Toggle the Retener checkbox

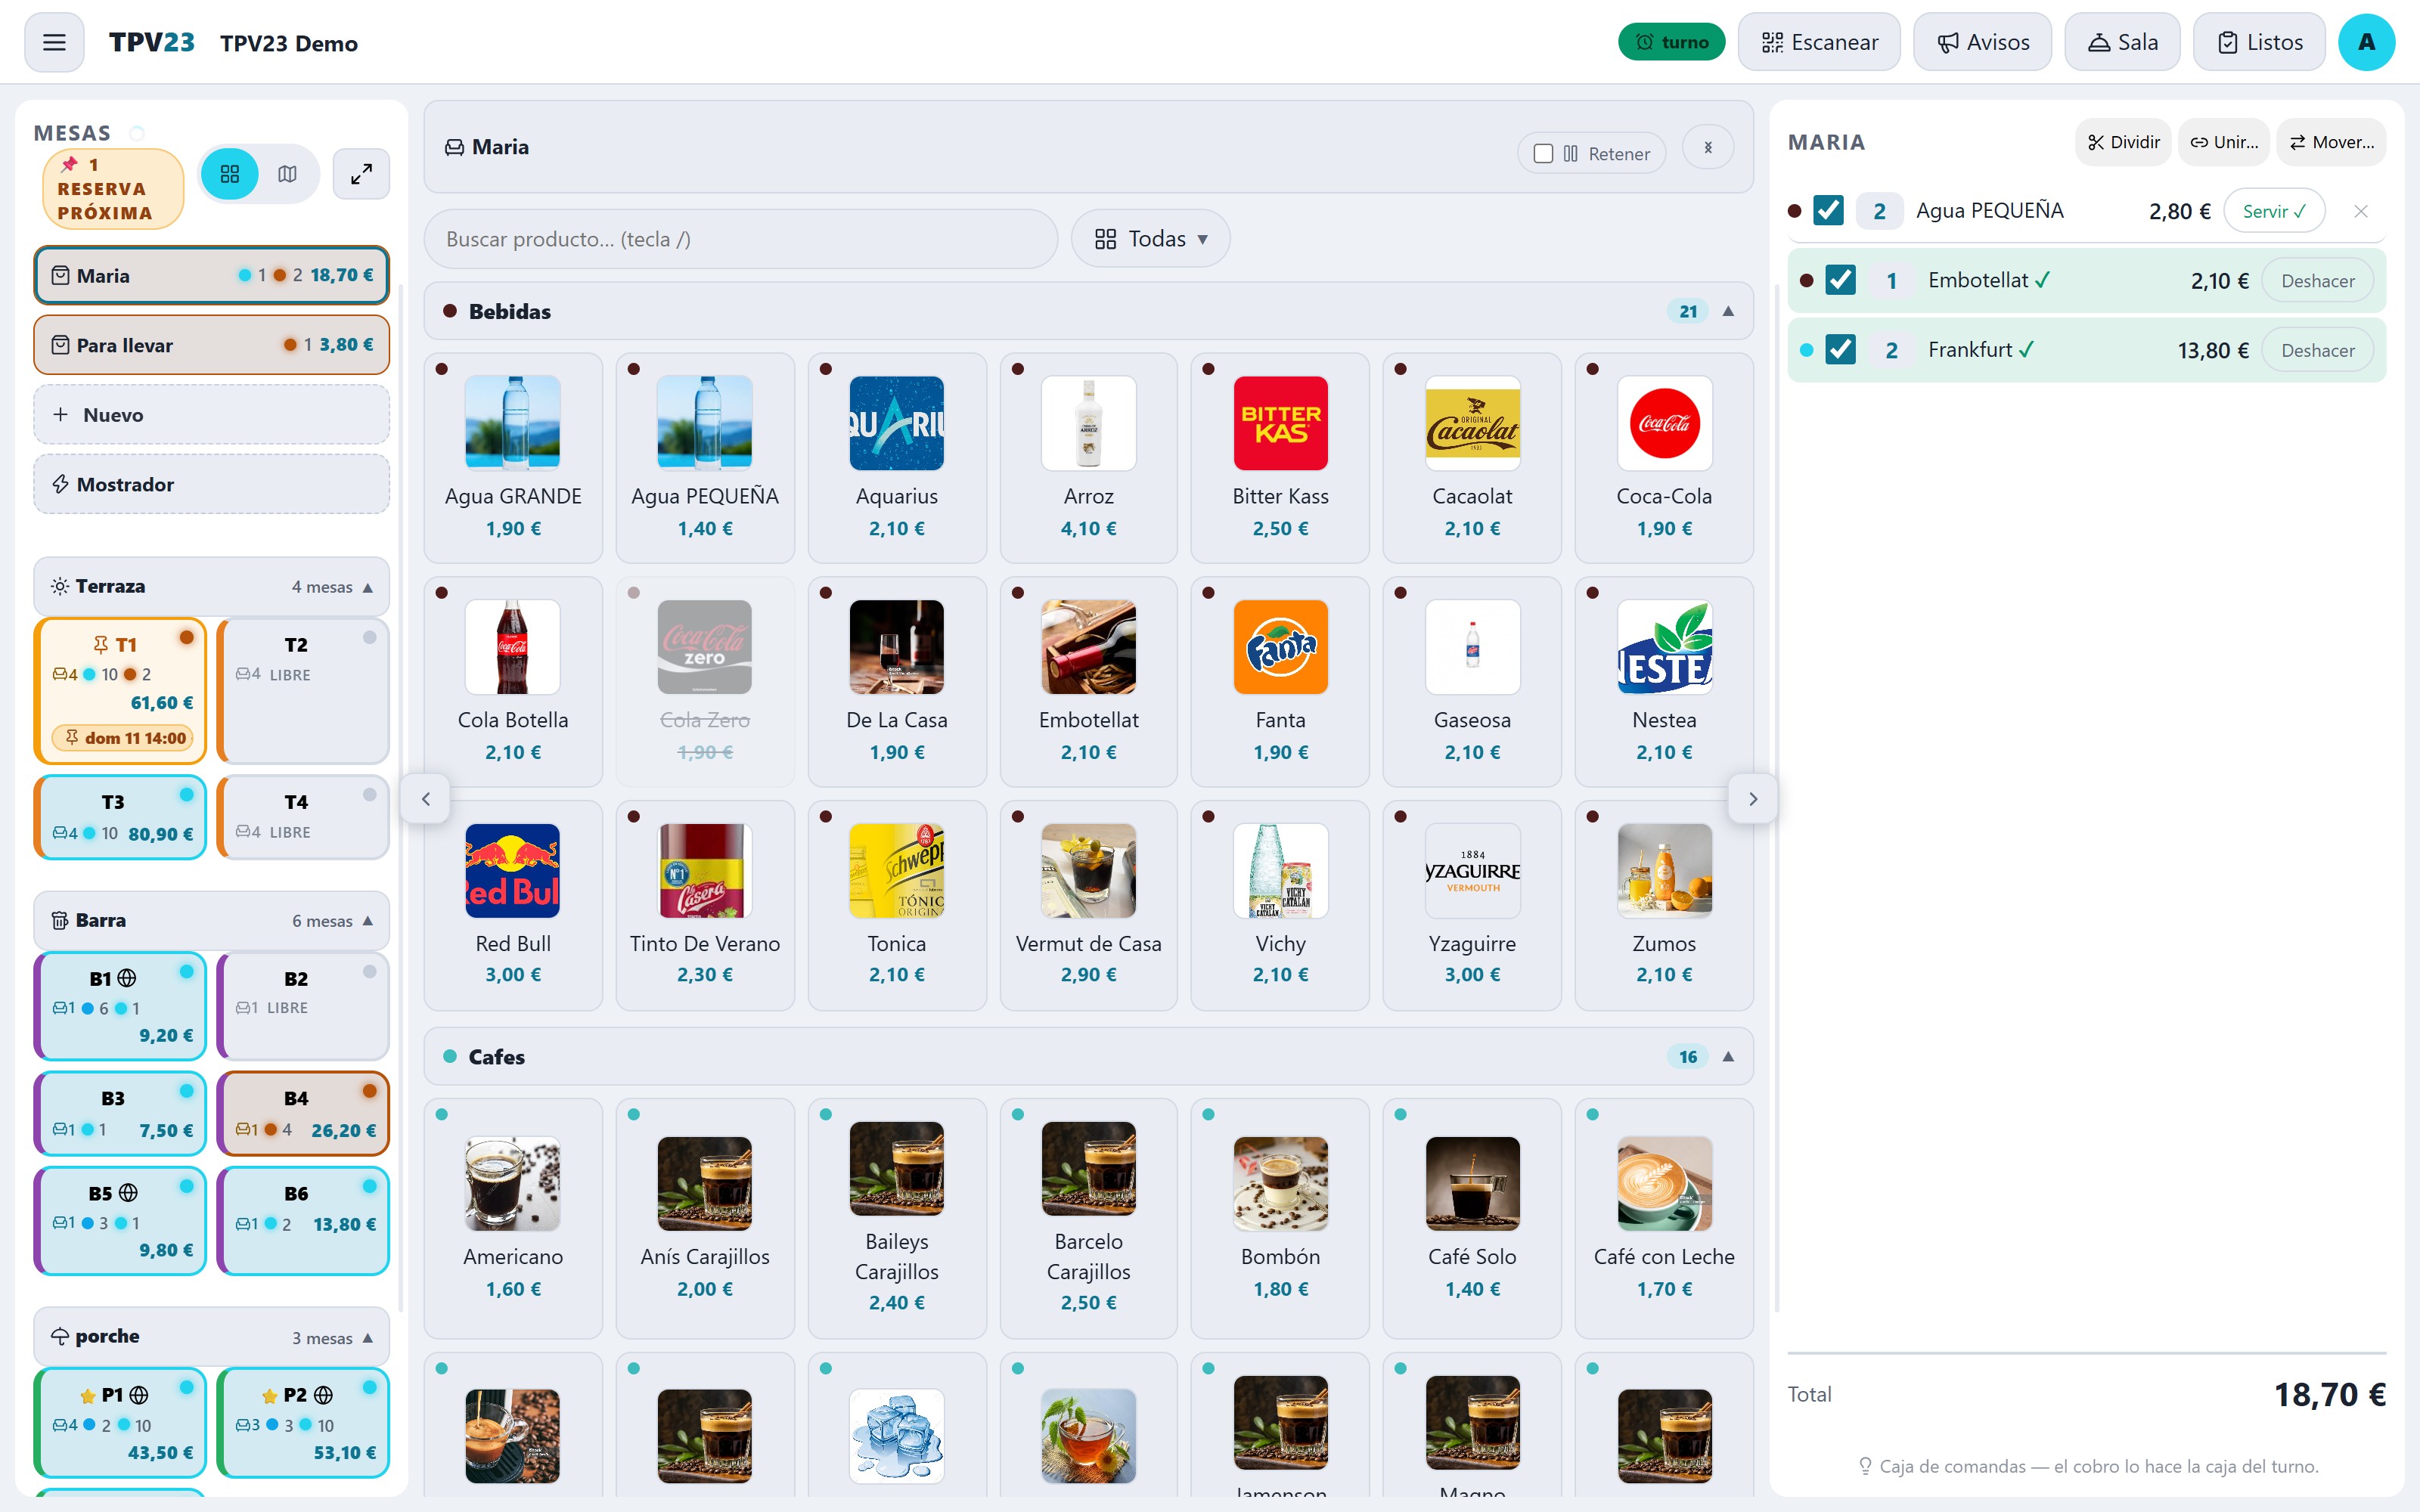1543,153
